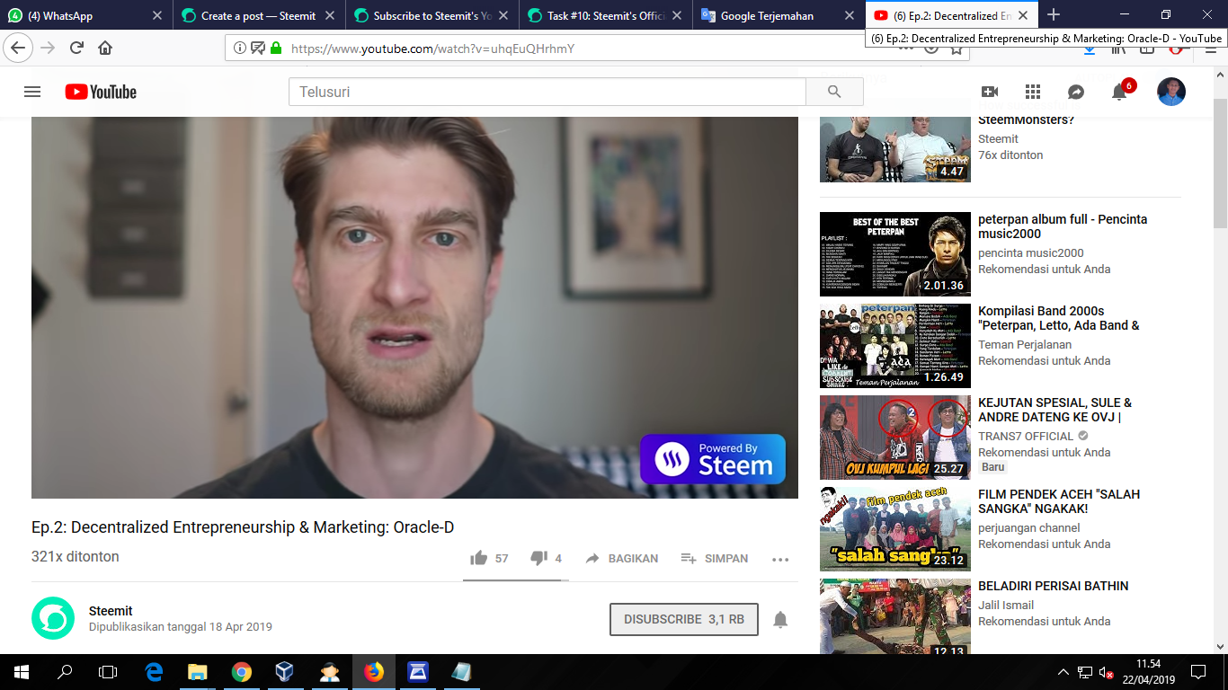
Task: Close the WhatsApp tab
Action: tap(156, 15)
